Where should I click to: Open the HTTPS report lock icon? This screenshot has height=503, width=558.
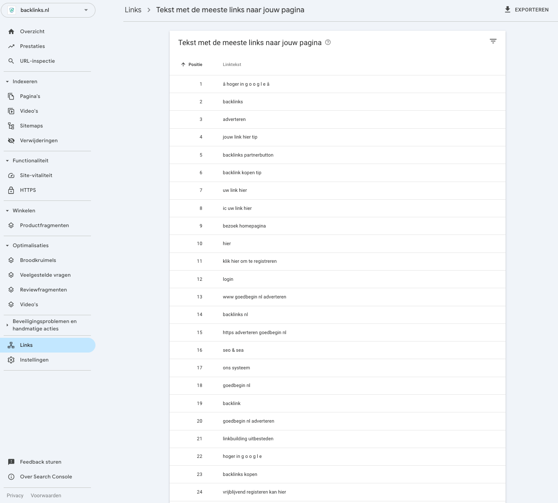point(11,190)
